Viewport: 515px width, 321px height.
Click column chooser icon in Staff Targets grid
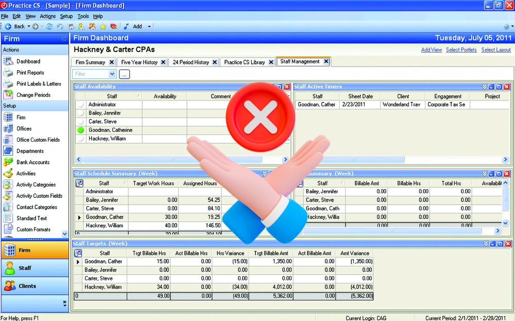(x=78, y=254)
